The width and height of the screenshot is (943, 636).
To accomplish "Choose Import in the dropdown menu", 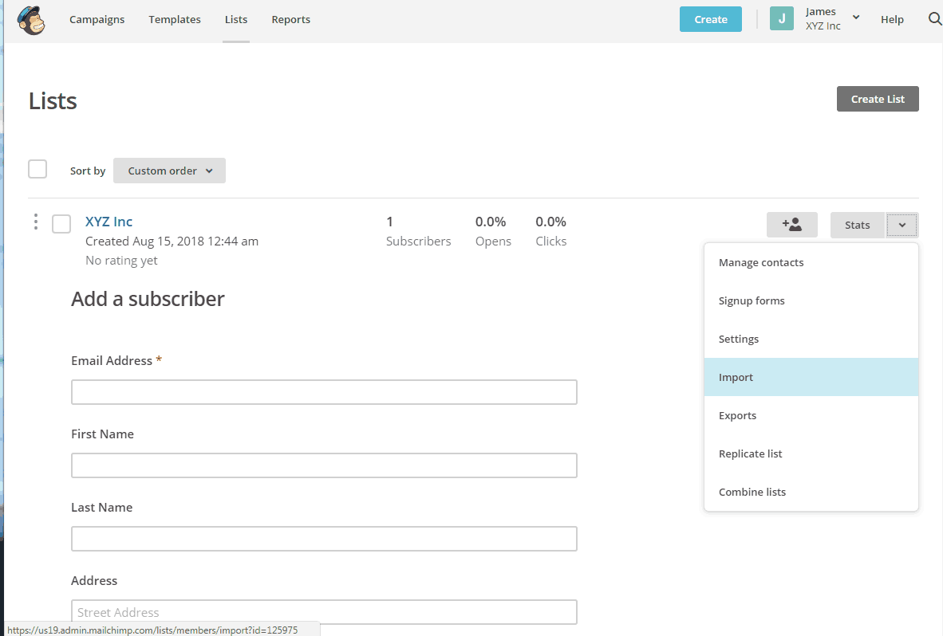I will (811, 377).
